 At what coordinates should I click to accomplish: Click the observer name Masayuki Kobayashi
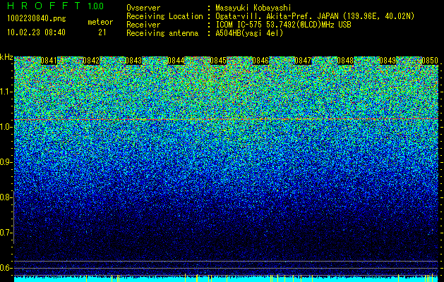click(253, 8)
